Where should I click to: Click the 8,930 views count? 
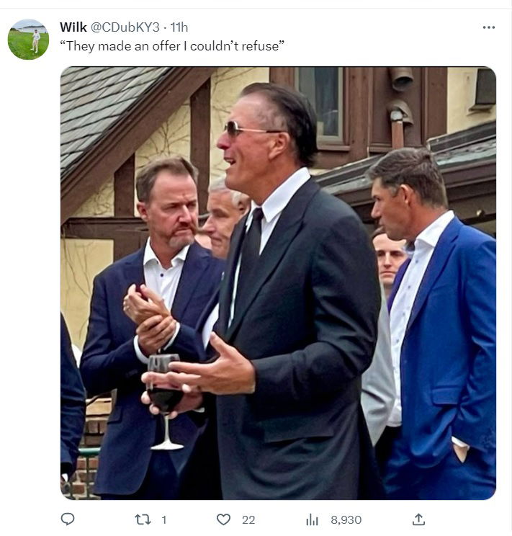point(346,519)
